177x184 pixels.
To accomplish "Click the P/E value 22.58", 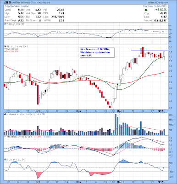I will (61, 10).
